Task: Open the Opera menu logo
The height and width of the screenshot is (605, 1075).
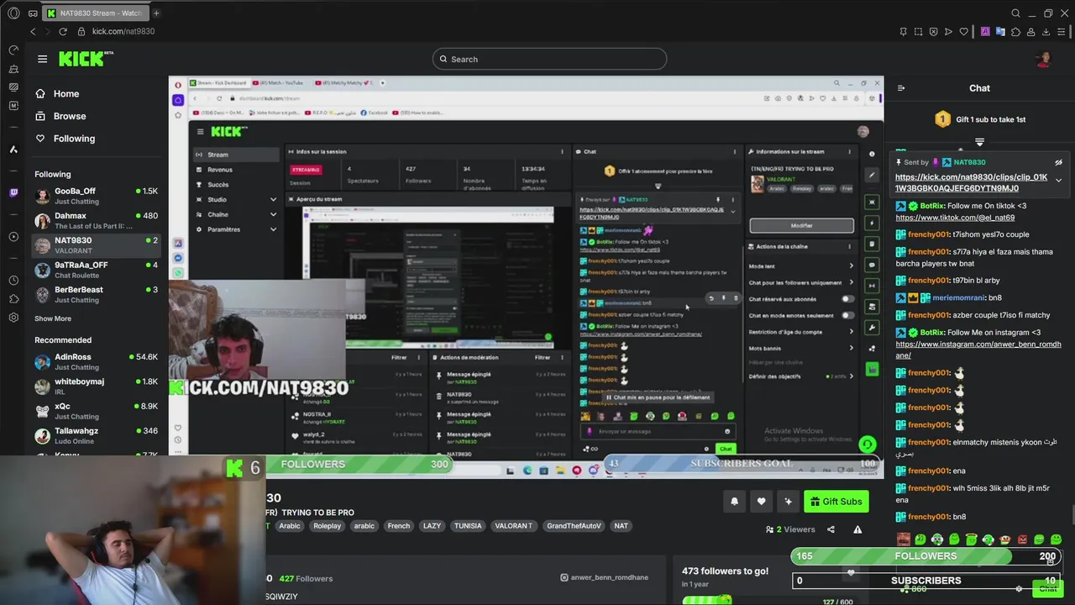Action: coord(13,13)
